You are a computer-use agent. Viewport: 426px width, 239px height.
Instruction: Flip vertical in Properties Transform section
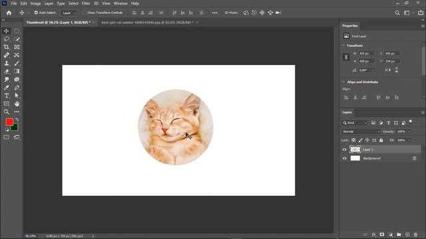point(397,70)
